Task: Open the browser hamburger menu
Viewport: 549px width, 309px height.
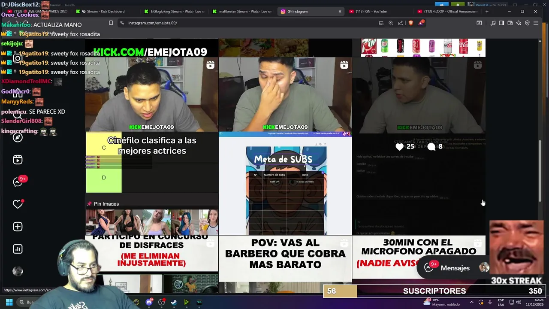Action: pyautogui.click(x=536, y=23)
